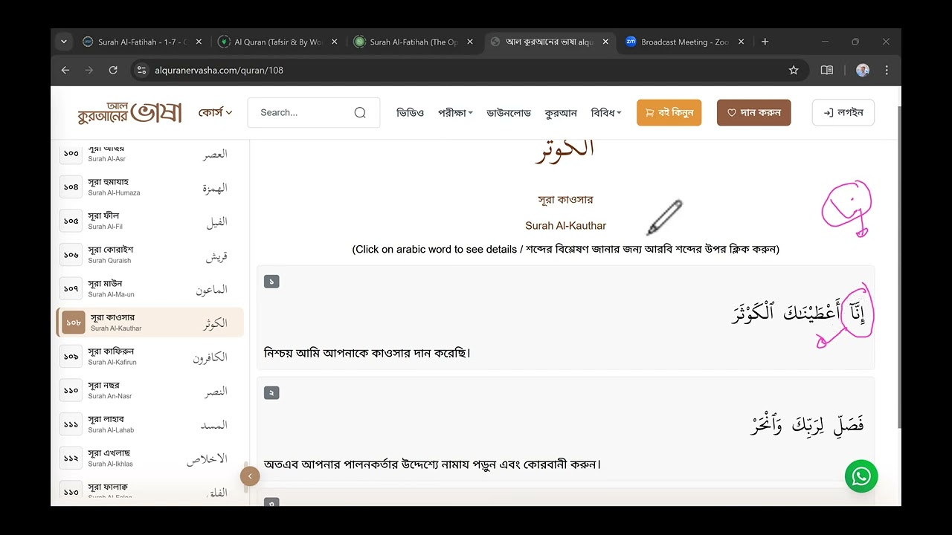Viewport: 952px width, 535px height.
Task: Reload the page with refresh icon
Action: pos(113,70)
